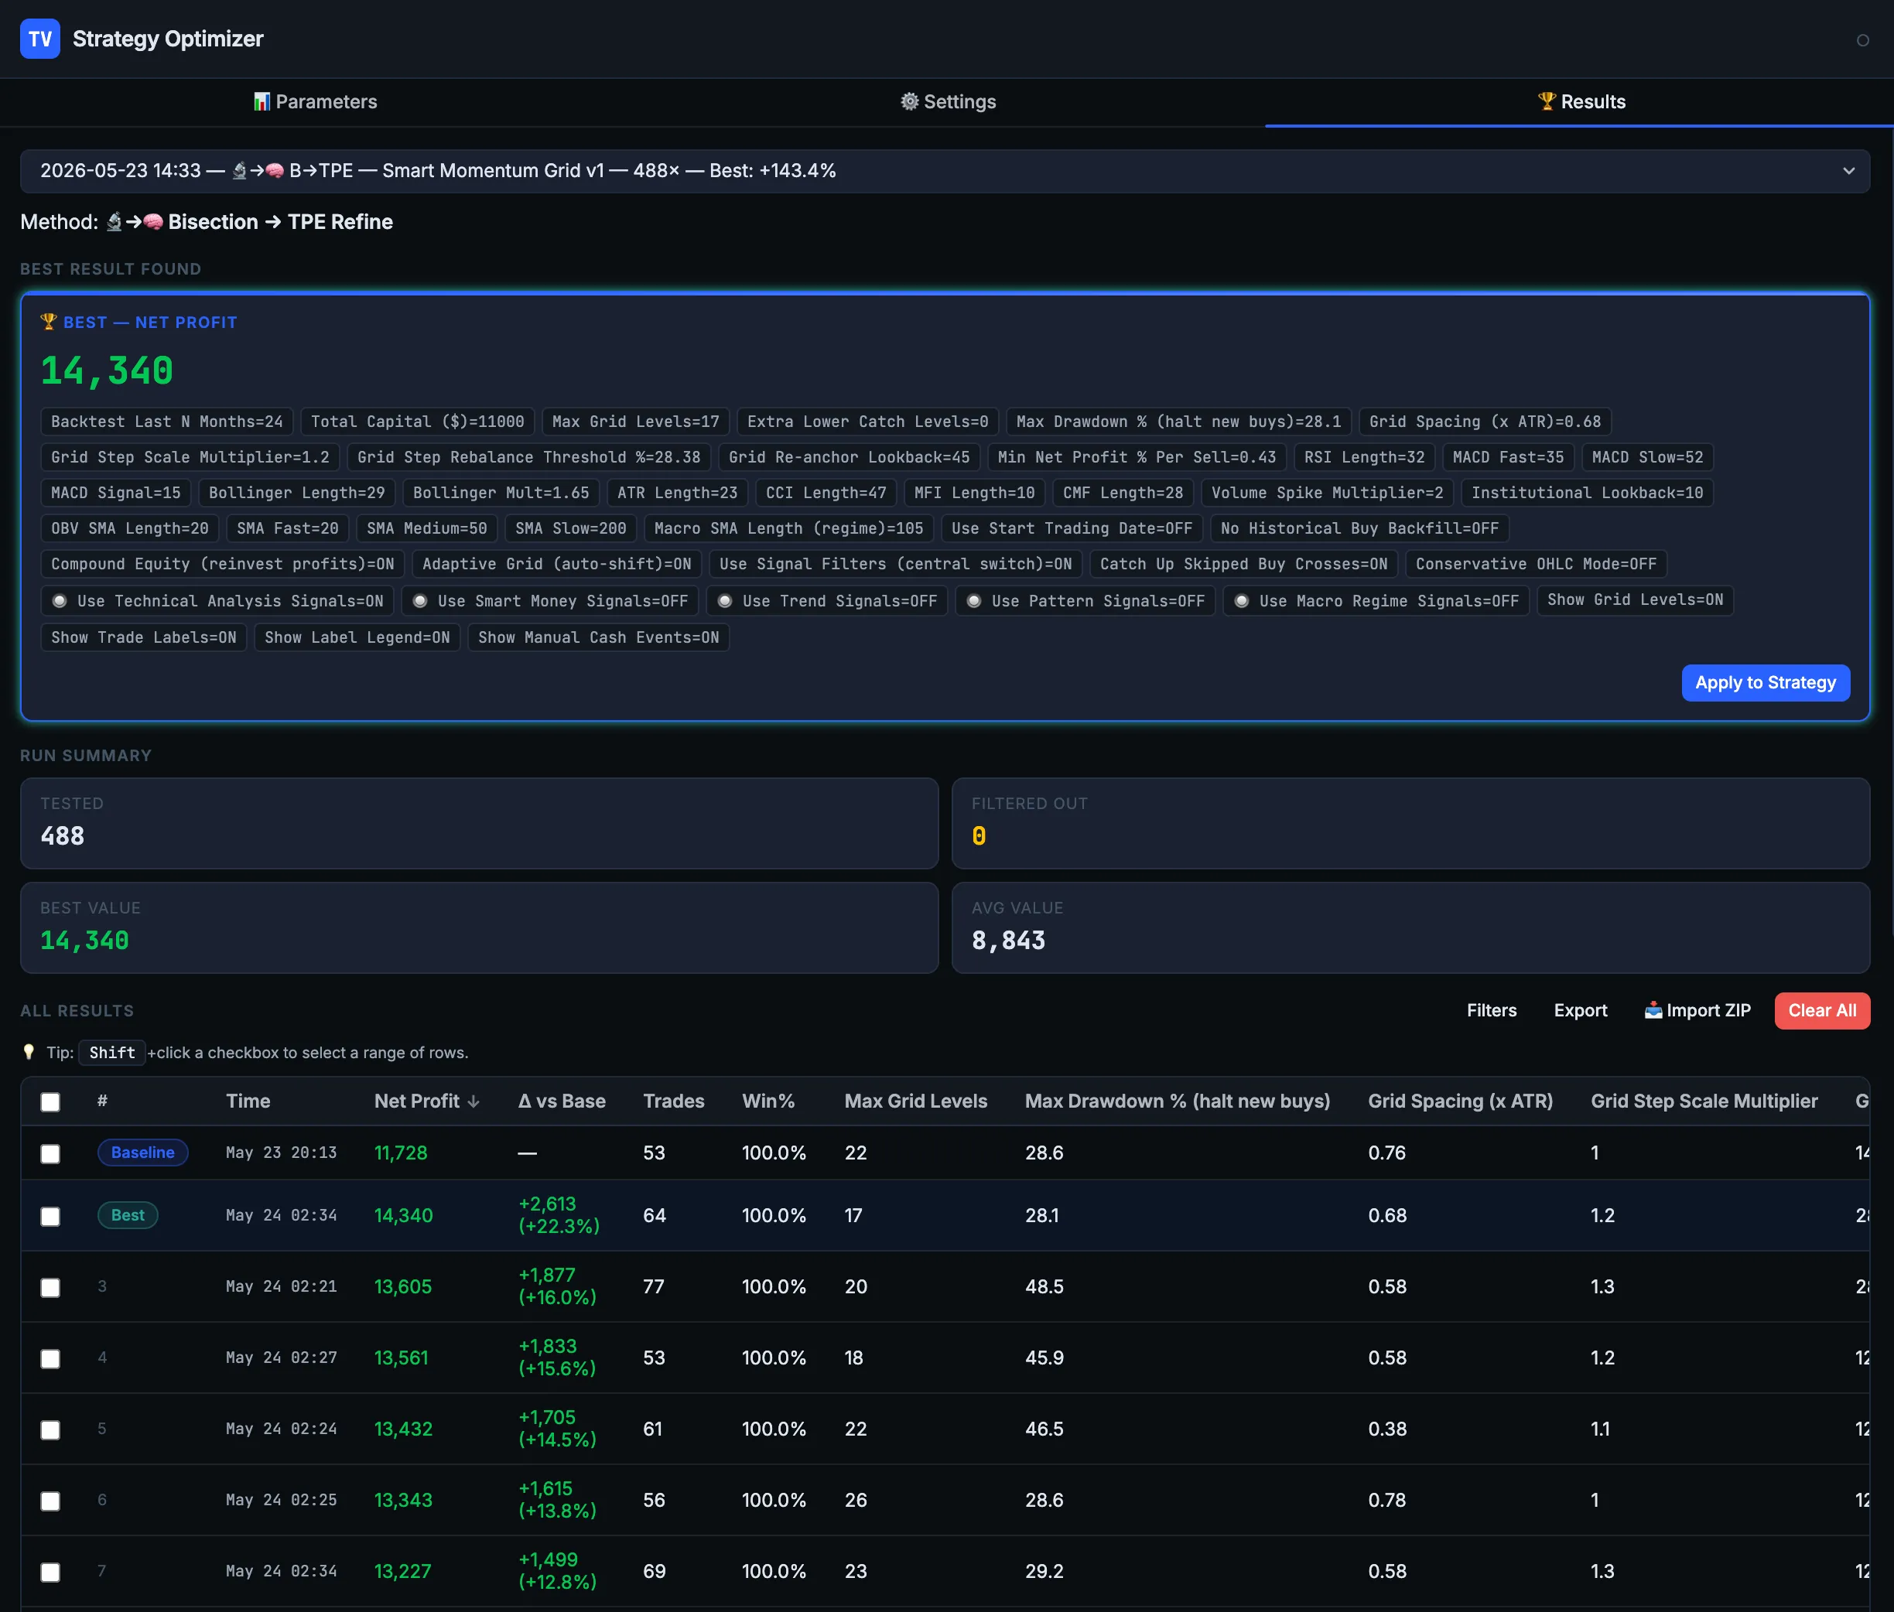The height and width of the screenshot is (1612, 1894).
Task: Check the checkbox for row 4
Action: click(x=50, y=1359)
